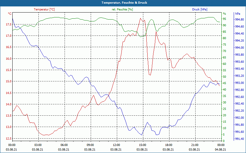This screenshot has height=153, width=246.
Task: Click the '04.08.21' date label
Action: (220, 149)
